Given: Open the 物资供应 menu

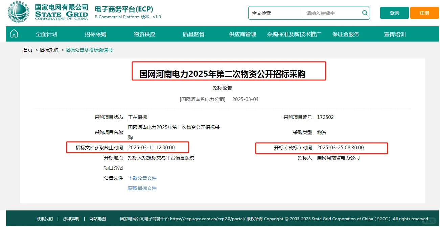Looking at the screenshot, I should tap(144, 34).
